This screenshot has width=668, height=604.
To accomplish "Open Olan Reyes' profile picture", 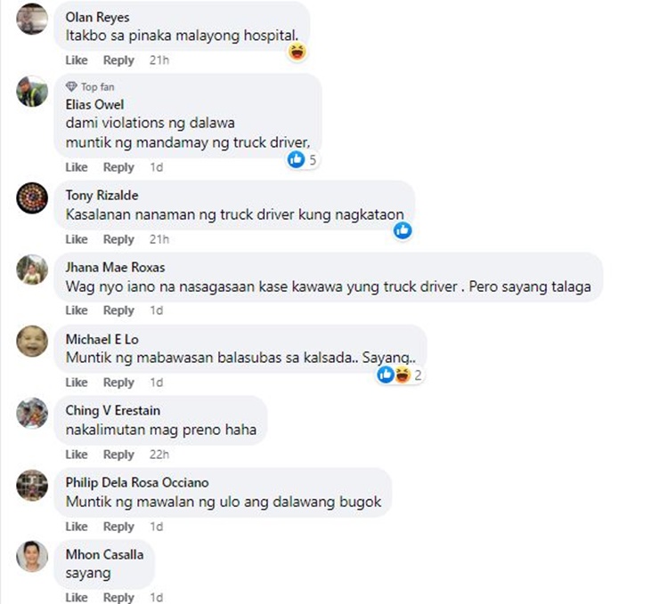I will tap(32, 20).
